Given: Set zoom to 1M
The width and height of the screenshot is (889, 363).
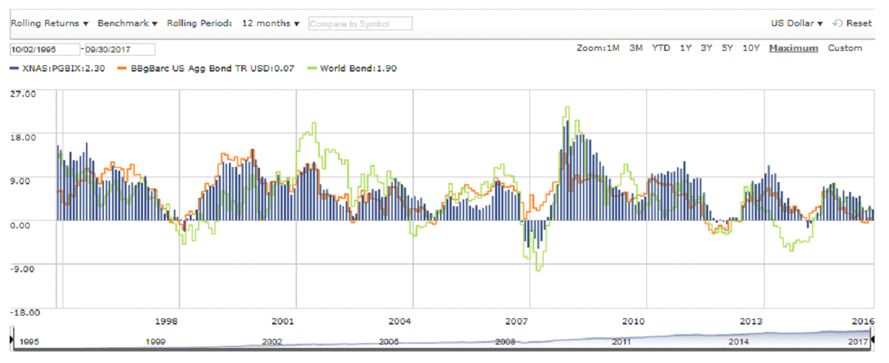Looking at the screenshot, I should point(613,48).
